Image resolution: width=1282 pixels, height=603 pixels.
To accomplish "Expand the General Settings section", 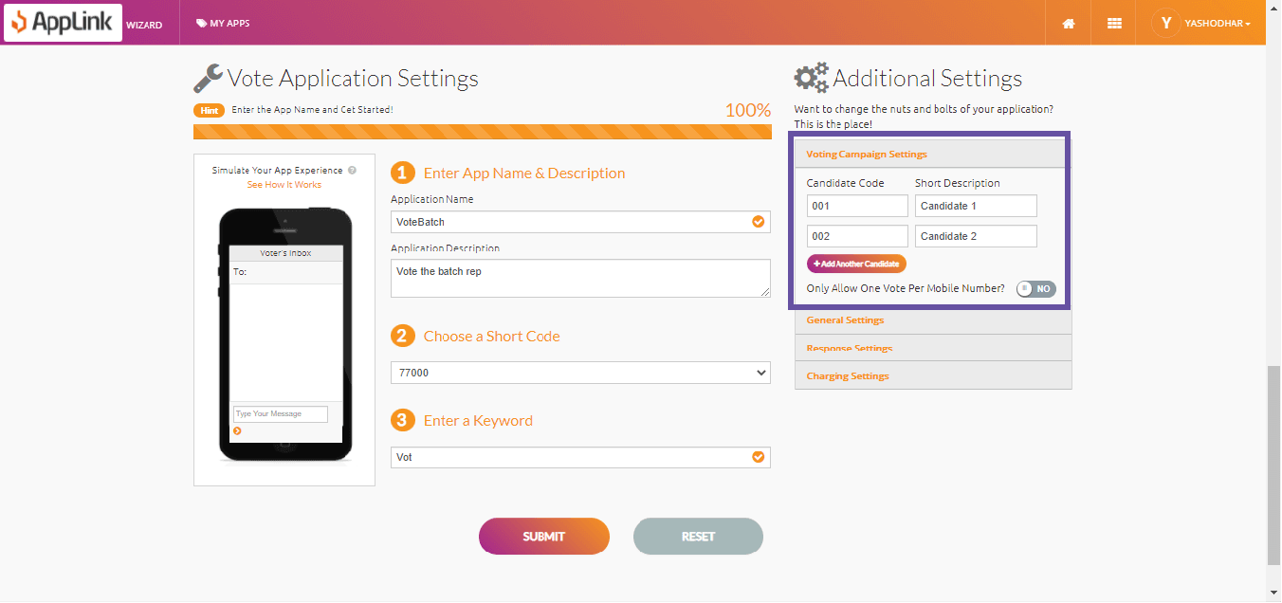I will (933, 320).
